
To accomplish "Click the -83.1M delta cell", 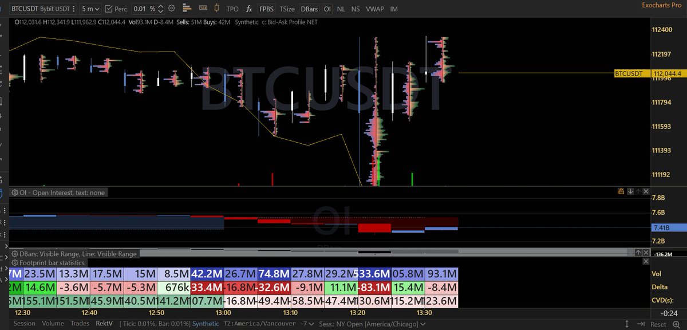I will [x=374, y=287].
